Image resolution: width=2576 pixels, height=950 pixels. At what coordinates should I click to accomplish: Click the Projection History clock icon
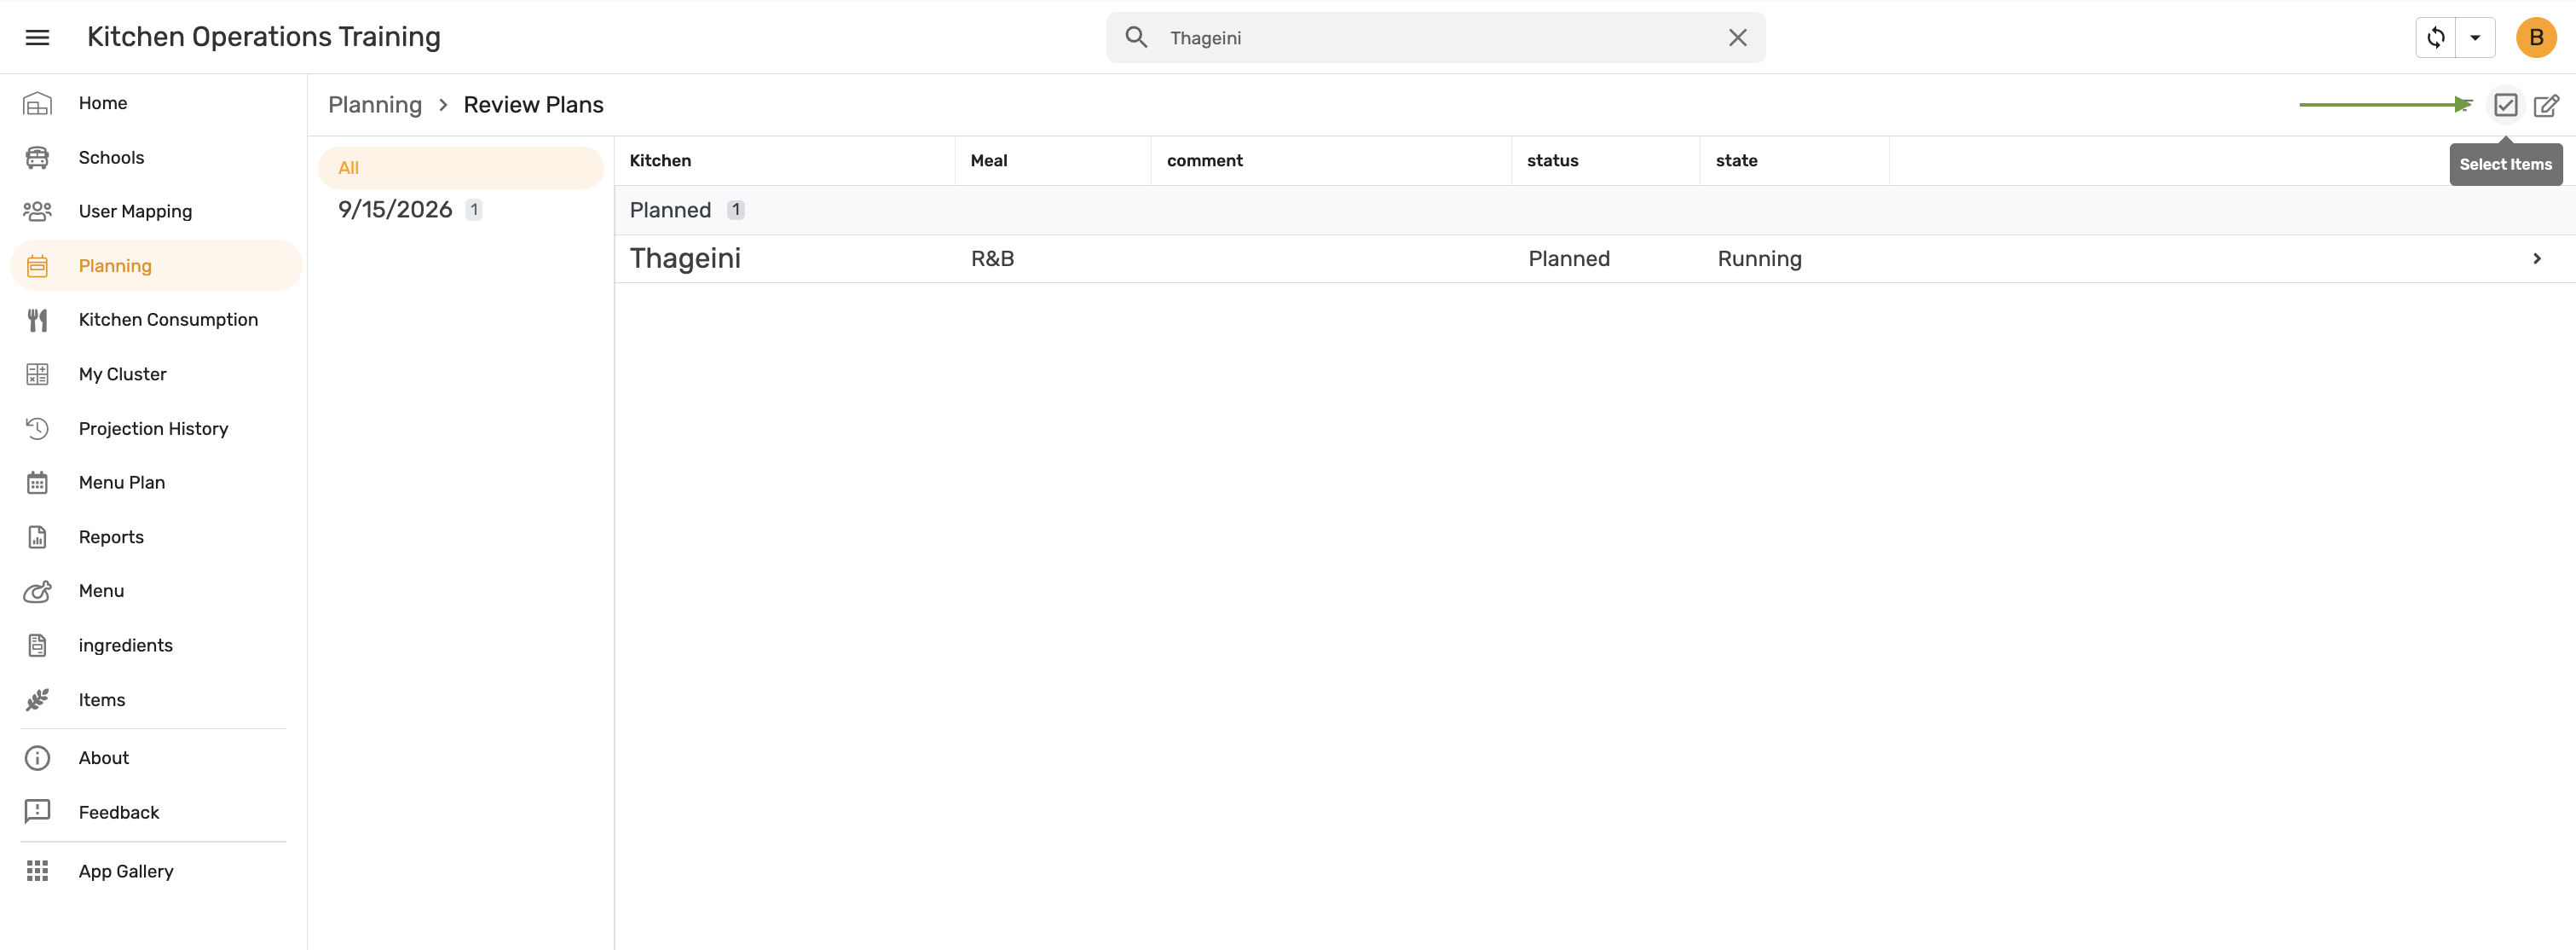coord(37,428)
